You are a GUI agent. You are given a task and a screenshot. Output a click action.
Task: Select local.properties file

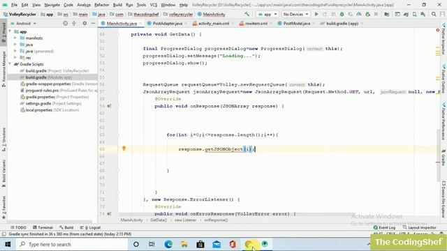49,110
